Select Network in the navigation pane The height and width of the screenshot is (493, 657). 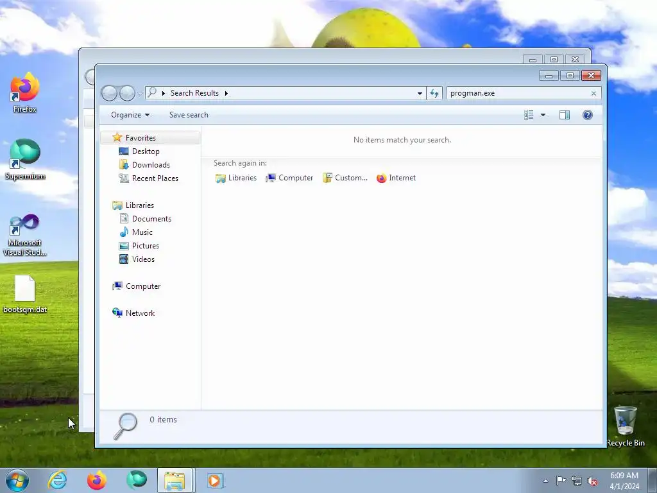[x=140, y=313]
